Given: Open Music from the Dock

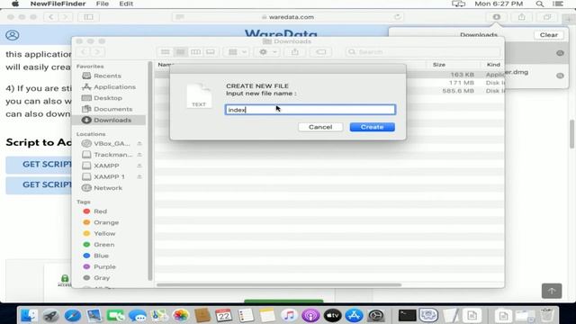Looking at the screenshot, I should [x=289, y=315].
